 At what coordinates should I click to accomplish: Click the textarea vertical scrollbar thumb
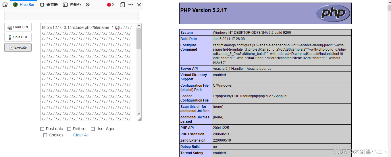139,39
